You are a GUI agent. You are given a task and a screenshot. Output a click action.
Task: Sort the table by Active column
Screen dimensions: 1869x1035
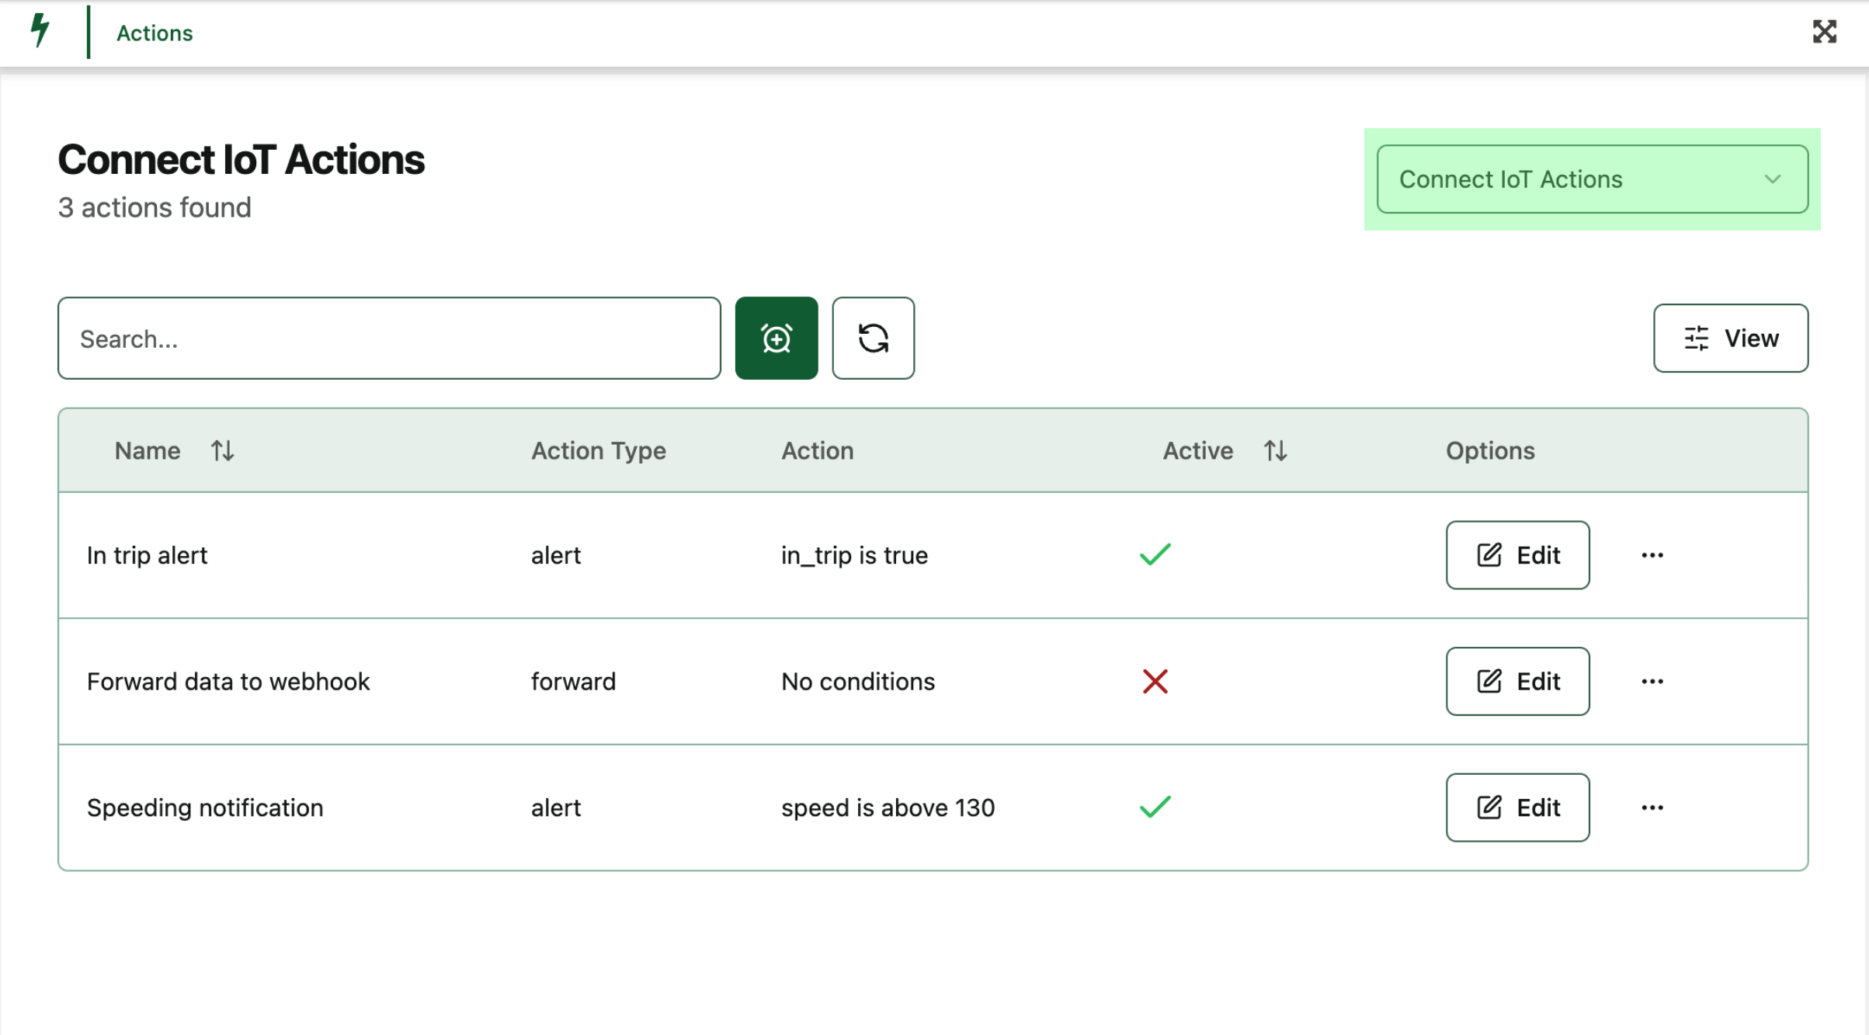[x=1275, y=450]
